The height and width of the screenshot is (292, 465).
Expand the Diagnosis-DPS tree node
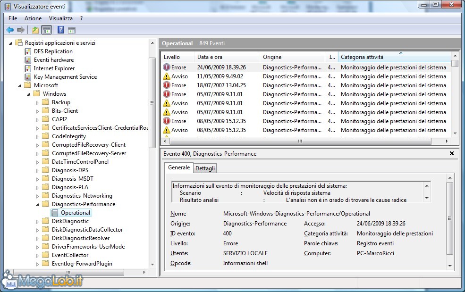coord(37,171)
